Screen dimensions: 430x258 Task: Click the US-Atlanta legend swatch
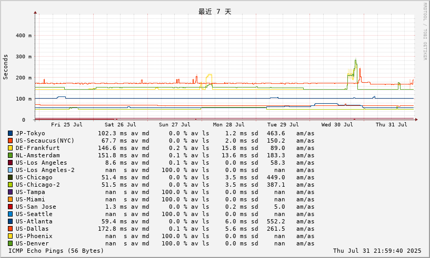coord(10,221)
